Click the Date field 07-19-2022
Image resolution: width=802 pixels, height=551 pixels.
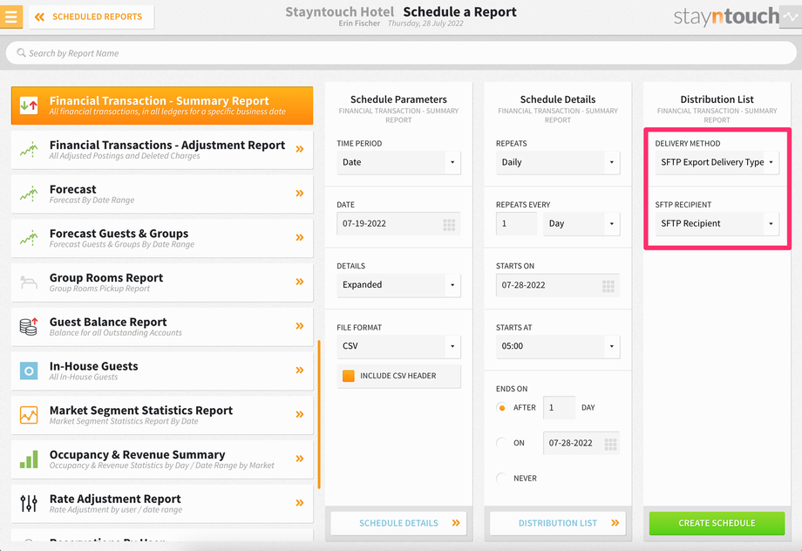[x=398, y=223]
